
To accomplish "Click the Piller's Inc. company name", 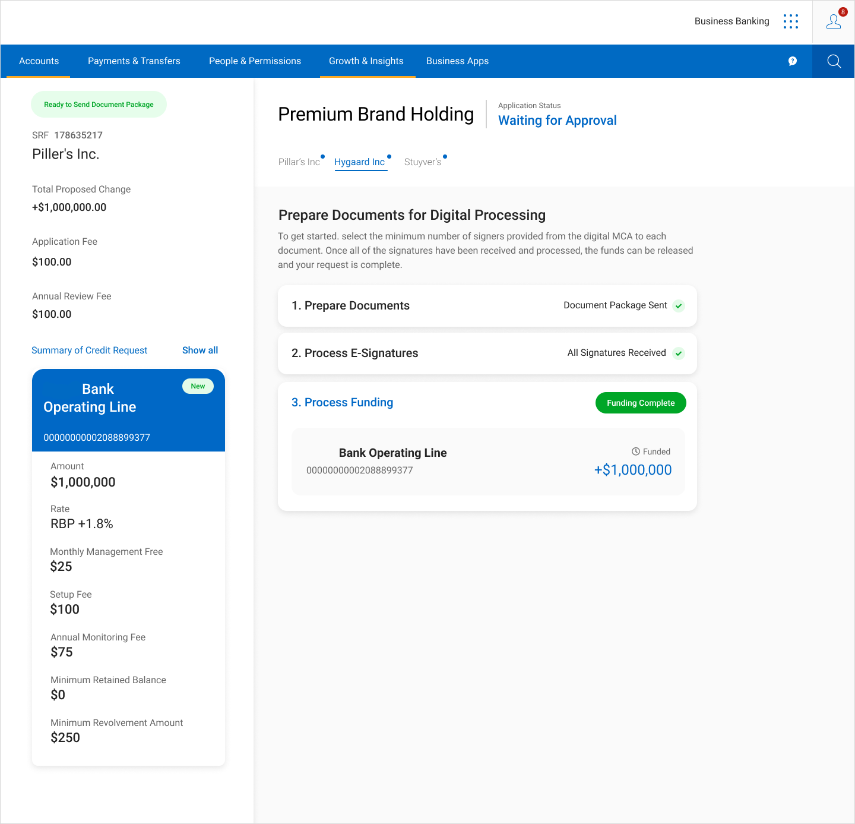I will [x=66, y=154].
